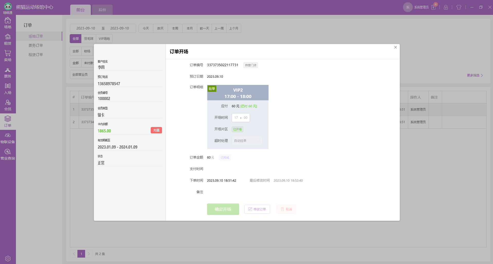Close the 订单开场 dialog
This screenshot has width=493, height=264.
(395, 47)
